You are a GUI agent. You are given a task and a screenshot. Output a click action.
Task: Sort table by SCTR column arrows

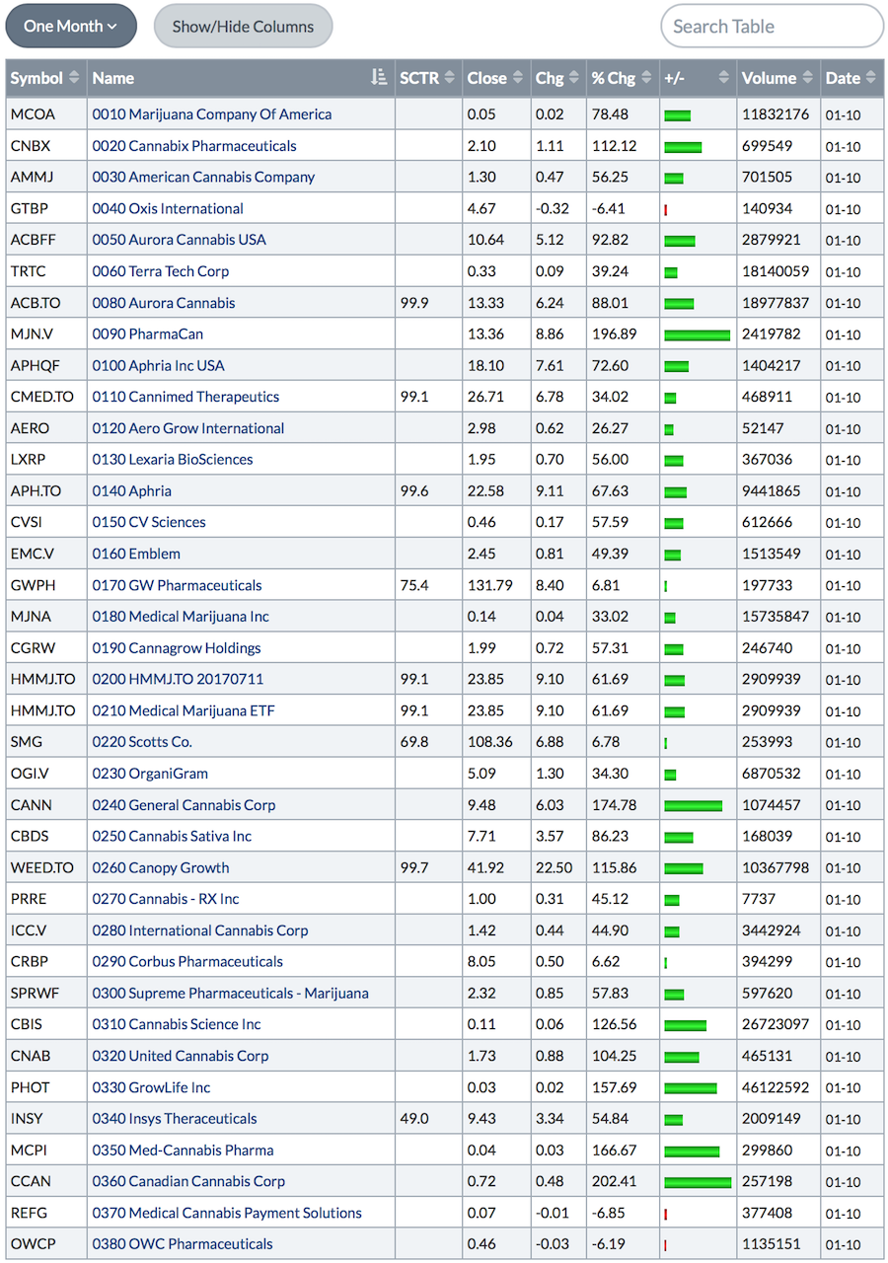coord(450,78)
